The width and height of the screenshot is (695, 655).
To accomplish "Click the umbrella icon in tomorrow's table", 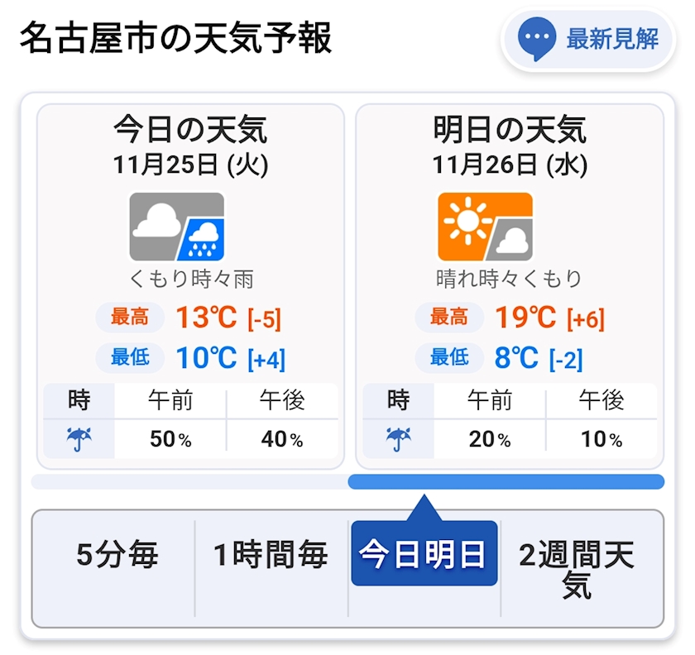I will (398, 439).
